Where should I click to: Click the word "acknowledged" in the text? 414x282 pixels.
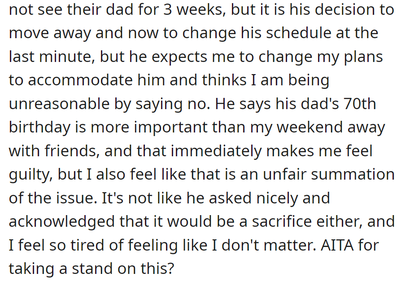pyautogui.click(x=61, y=221)
